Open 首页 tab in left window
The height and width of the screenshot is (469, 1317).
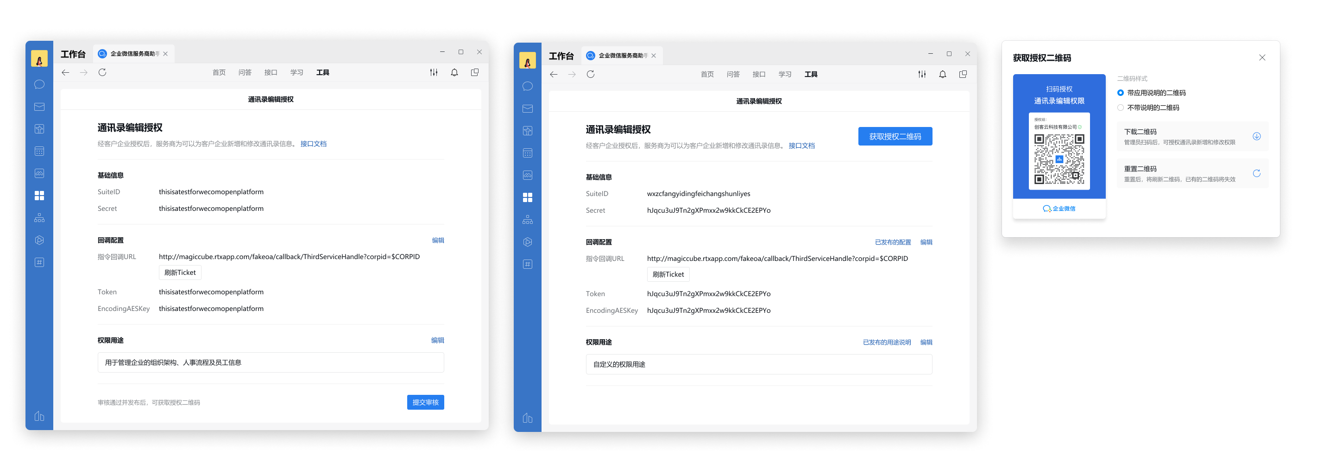[x=219, y=73]
